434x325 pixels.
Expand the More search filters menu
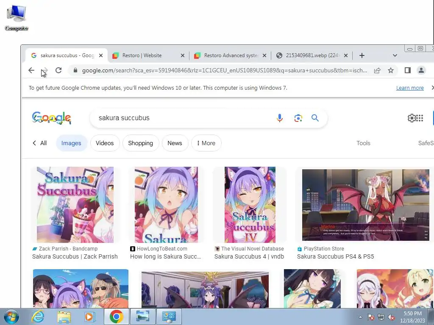pyautogui.click(x=206, y=143)
